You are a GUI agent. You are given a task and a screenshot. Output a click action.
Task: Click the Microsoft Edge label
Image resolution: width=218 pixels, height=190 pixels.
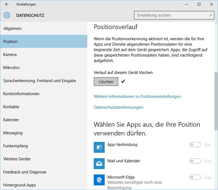pyautogui.click(x=121, y=177)
